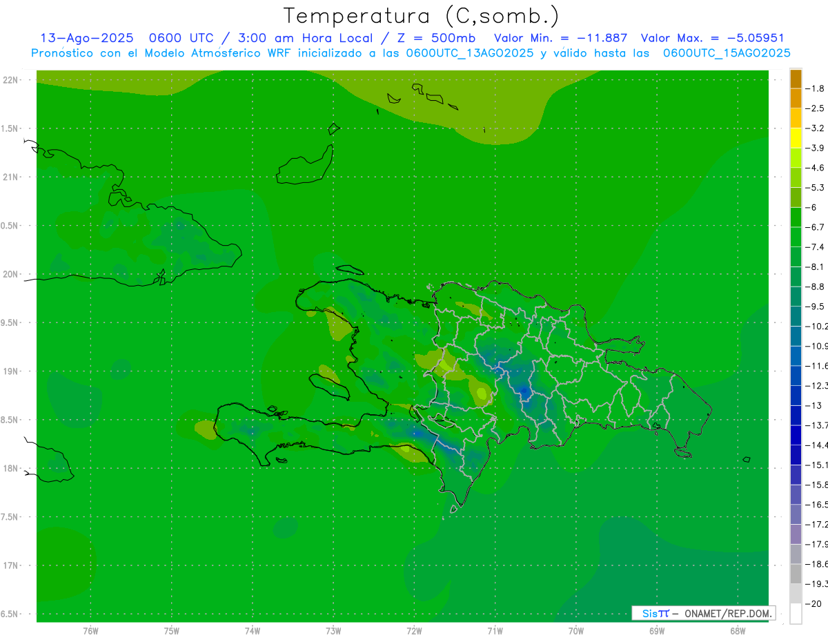Click color bar value "-19.3"

pos(817,584)
